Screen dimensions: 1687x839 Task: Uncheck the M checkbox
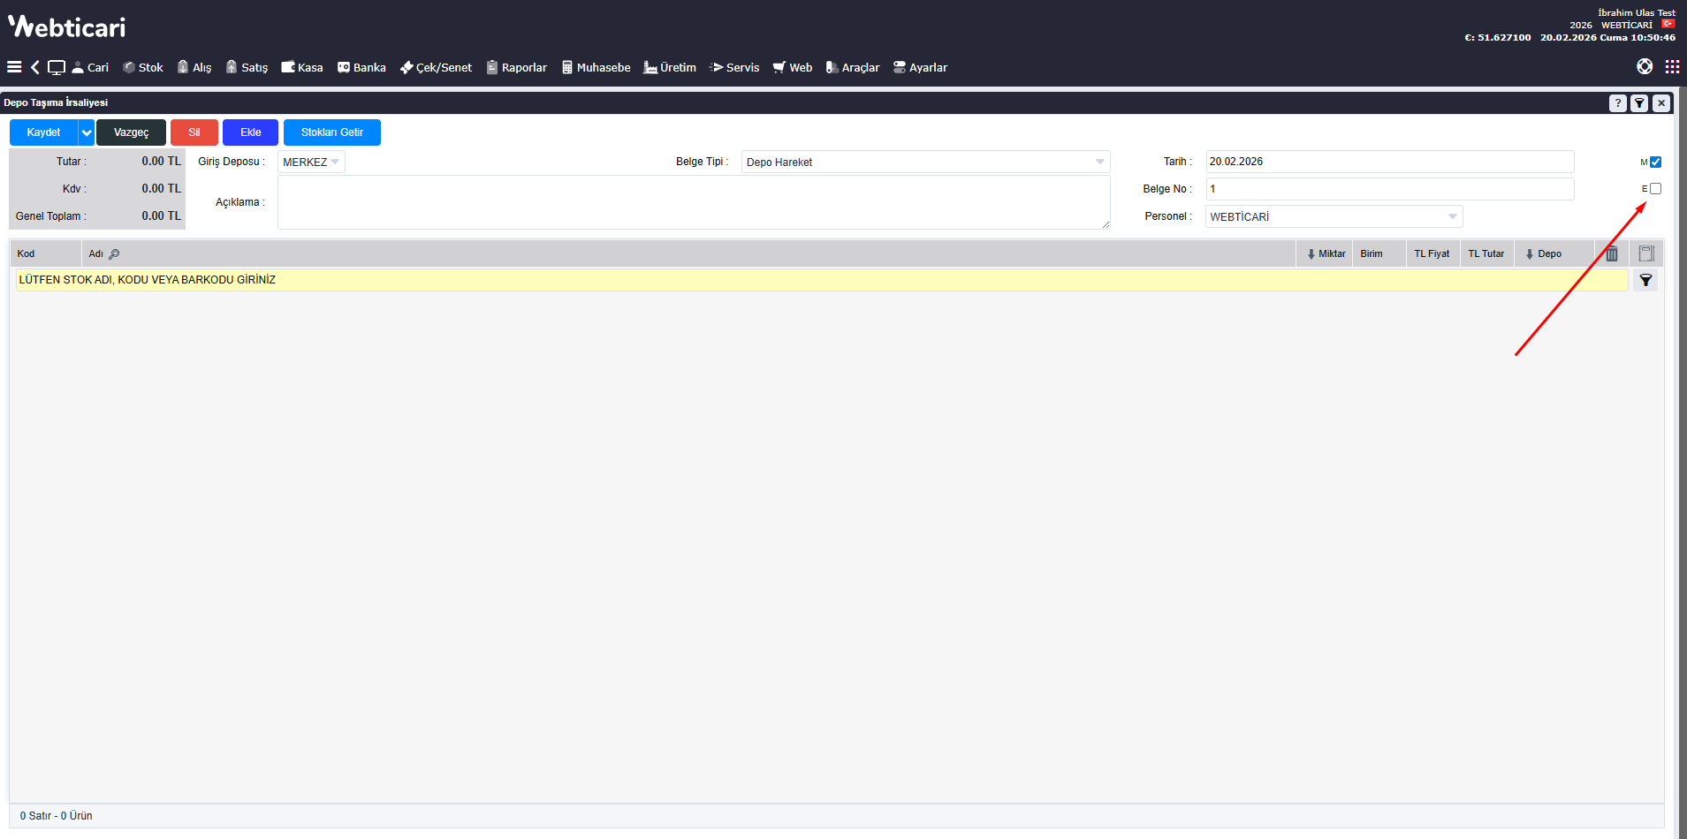(1655, 163)
